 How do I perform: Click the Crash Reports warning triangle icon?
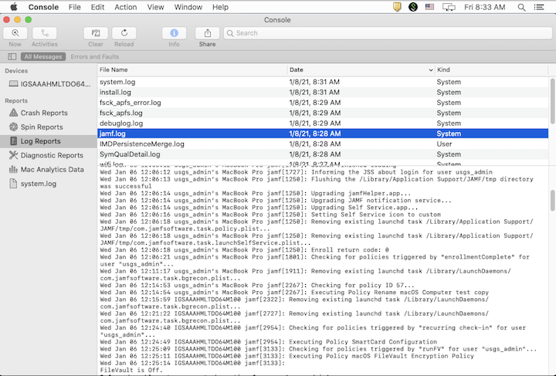[x=13, y=113]
